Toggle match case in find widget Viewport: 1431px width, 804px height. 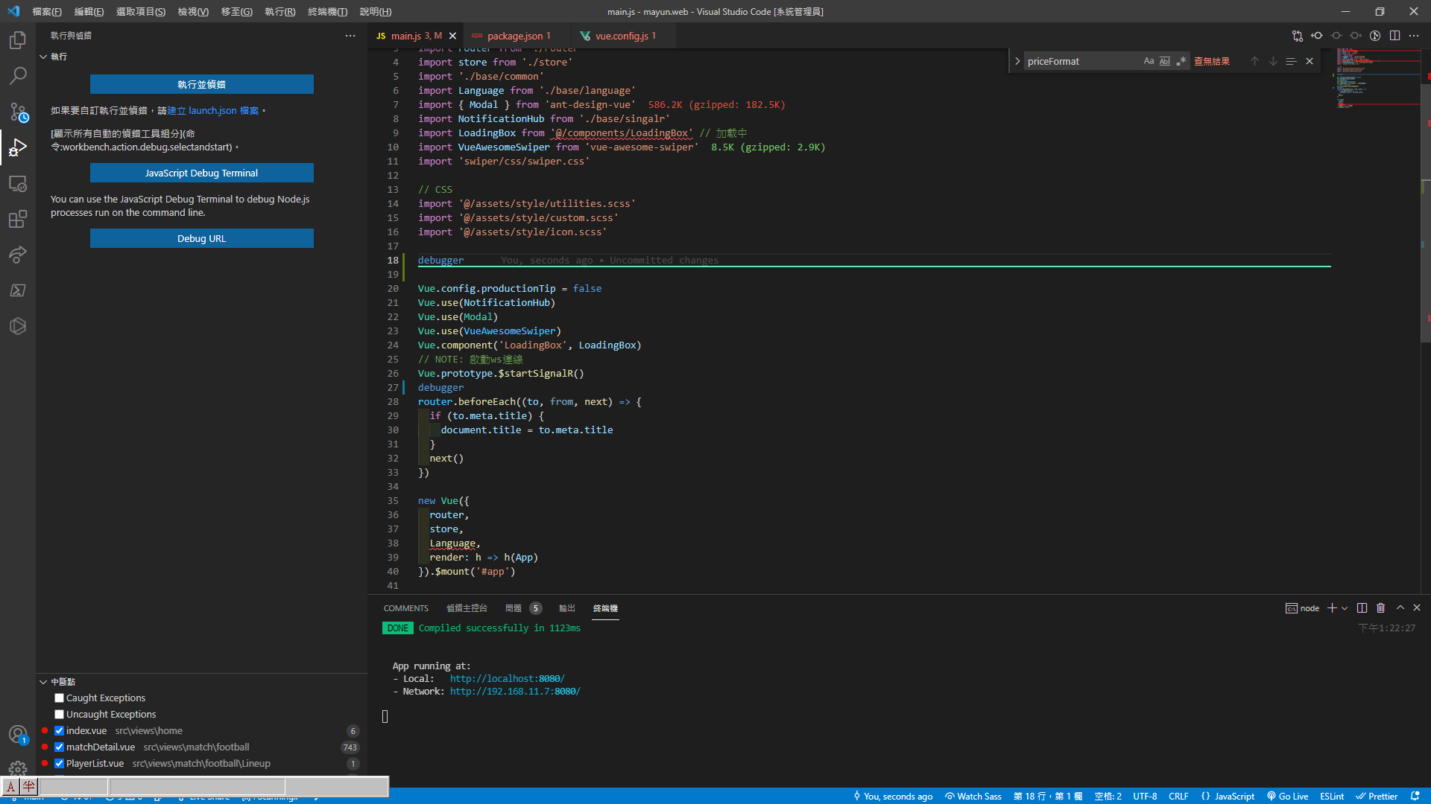1149,61
